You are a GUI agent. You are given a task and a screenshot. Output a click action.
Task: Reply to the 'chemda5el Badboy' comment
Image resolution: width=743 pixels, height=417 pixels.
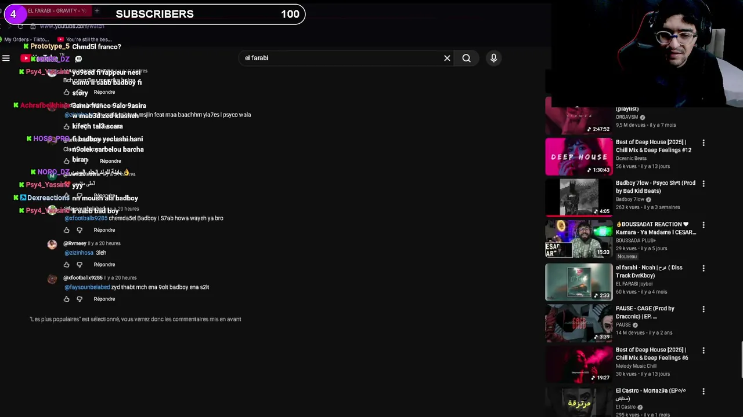point(104,230)
